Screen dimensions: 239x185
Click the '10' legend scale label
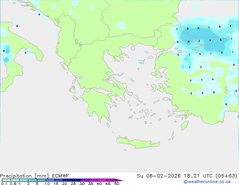coord(47,183)
